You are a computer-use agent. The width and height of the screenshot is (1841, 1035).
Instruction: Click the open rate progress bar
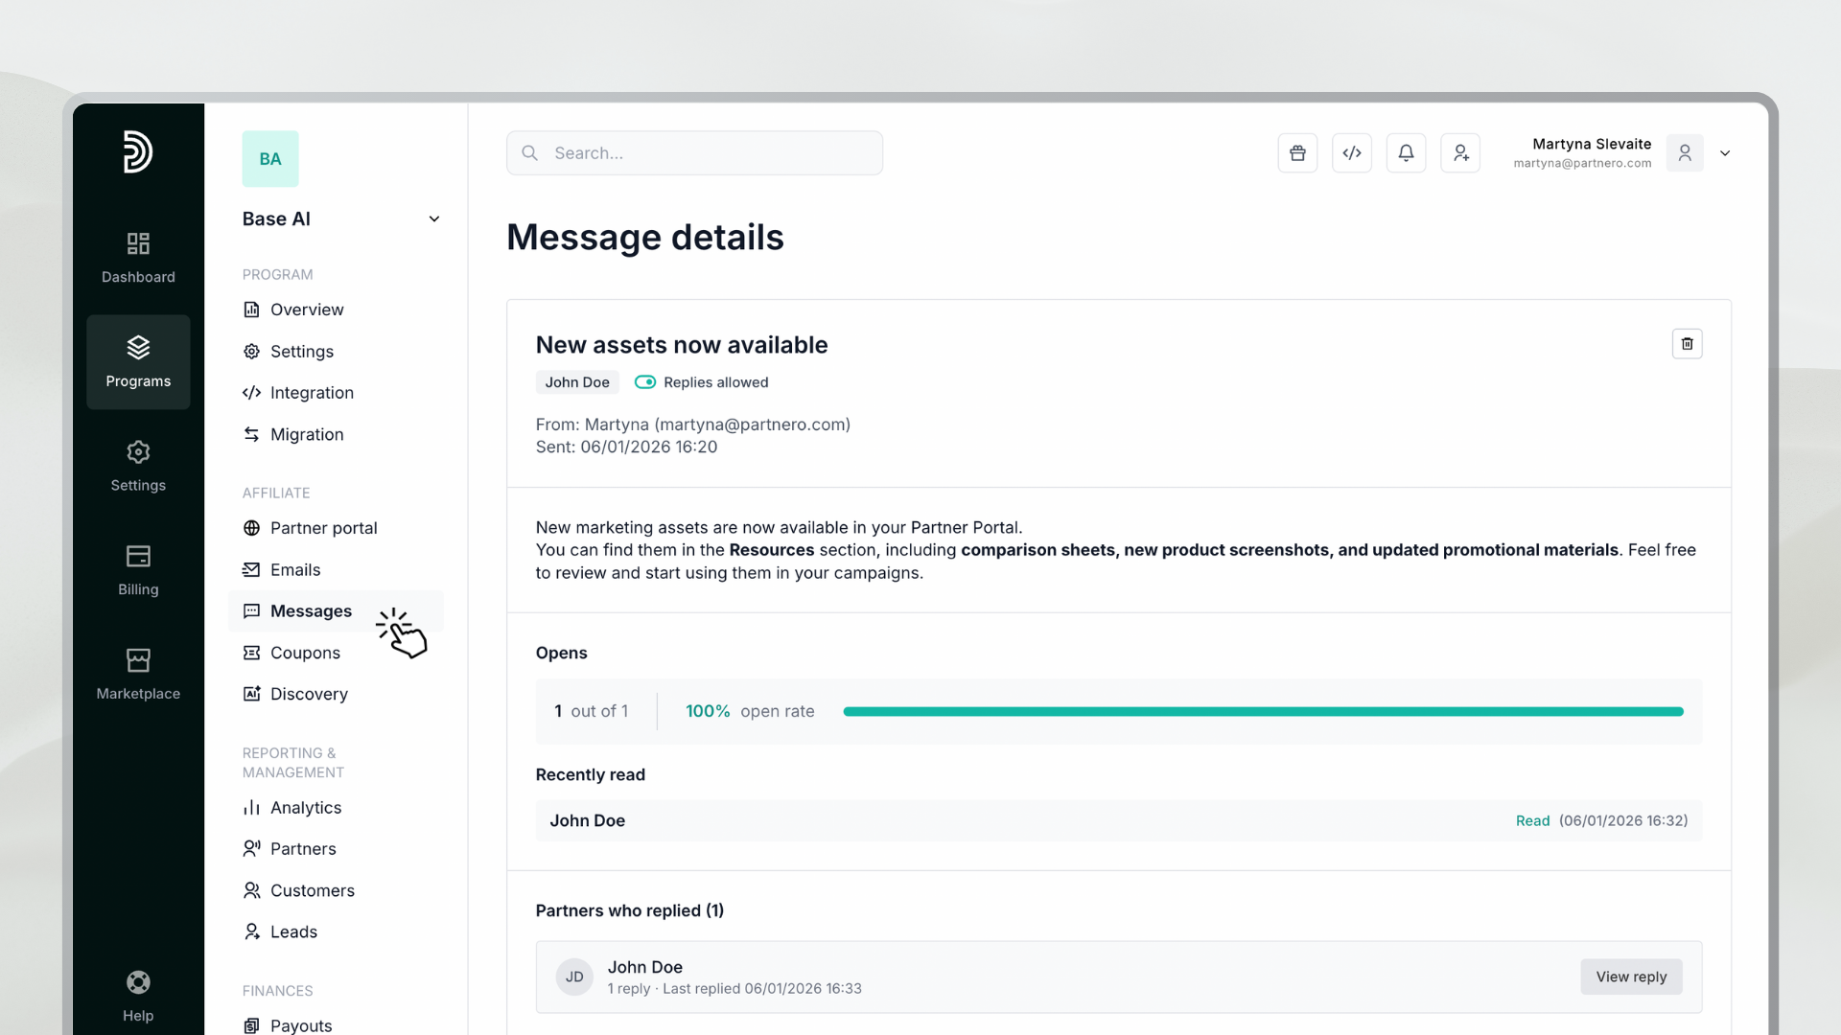pos(1263,712)
